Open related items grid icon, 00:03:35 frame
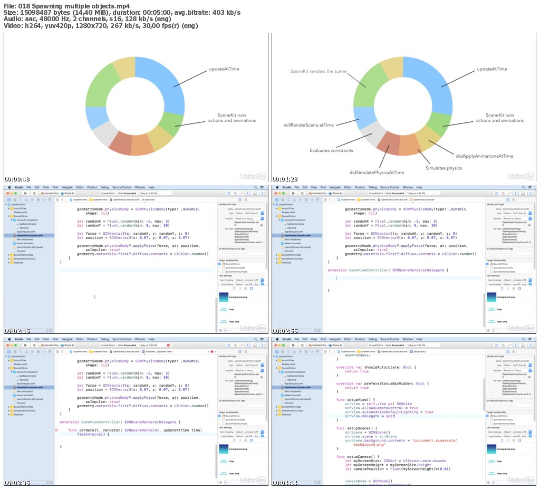This screenshot has width=540, height=489. 57,351
